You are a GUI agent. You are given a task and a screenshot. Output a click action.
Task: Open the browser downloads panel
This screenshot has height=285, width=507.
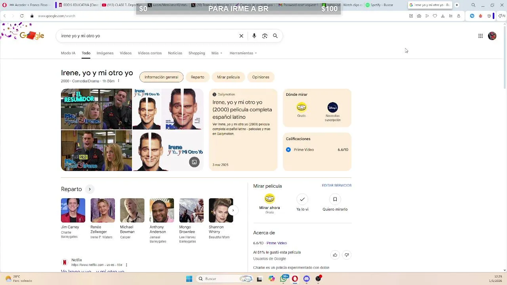443,16
